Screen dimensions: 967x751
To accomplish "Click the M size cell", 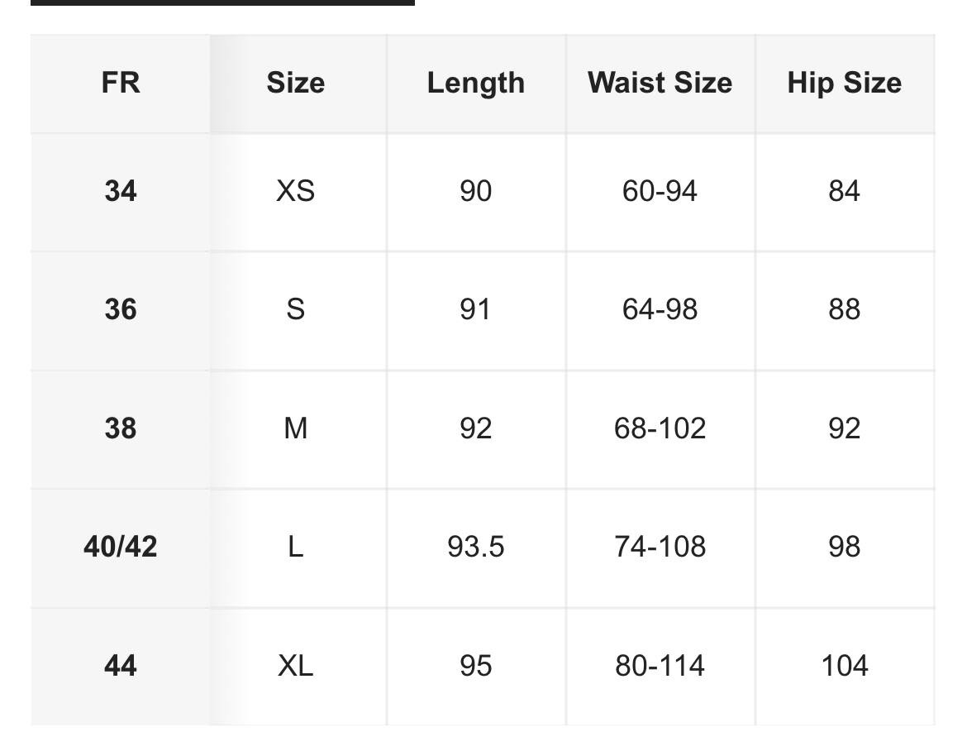I will click(295, 429).
